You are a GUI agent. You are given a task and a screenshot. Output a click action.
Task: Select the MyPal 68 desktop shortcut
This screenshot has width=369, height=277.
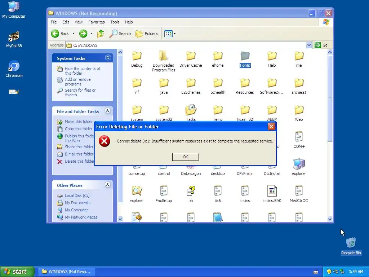(14, 39)
